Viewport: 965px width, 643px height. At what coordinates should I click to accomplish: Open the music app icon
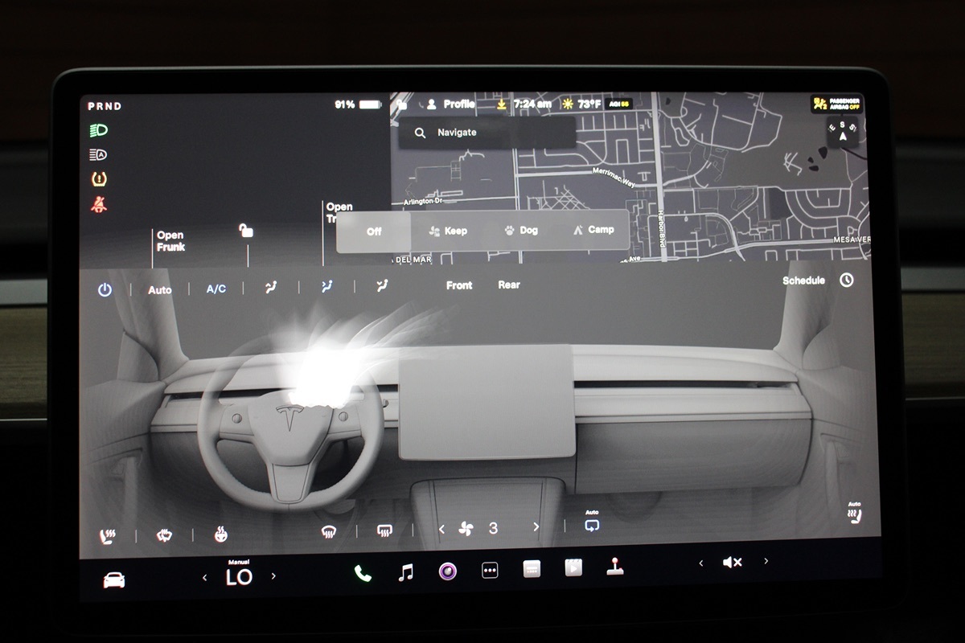click(406, 572)
